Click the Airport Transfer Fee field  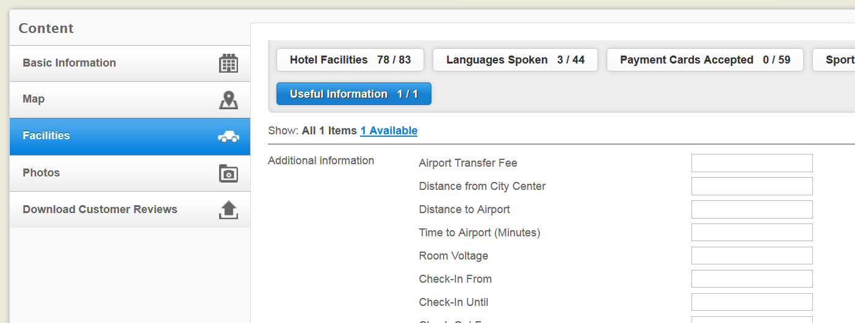pos(752,163)
